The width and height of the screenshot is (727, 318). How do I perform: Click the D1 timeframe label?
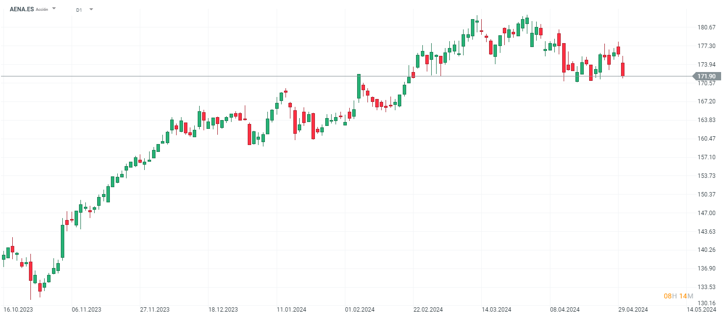[x=79, y=9]
